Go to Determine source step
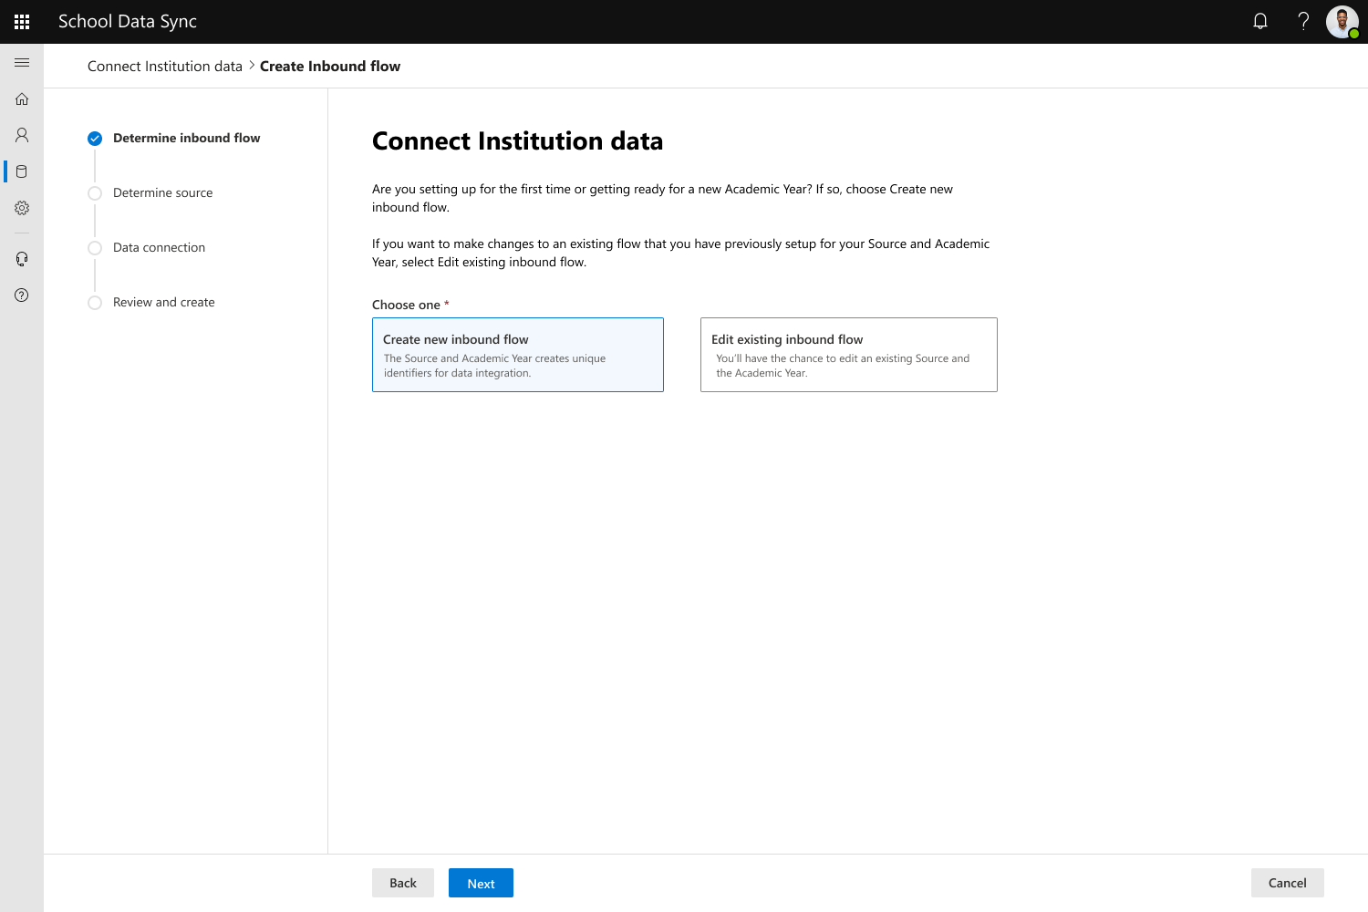This screenshot has width=1368, height=912. pos(162,192)
